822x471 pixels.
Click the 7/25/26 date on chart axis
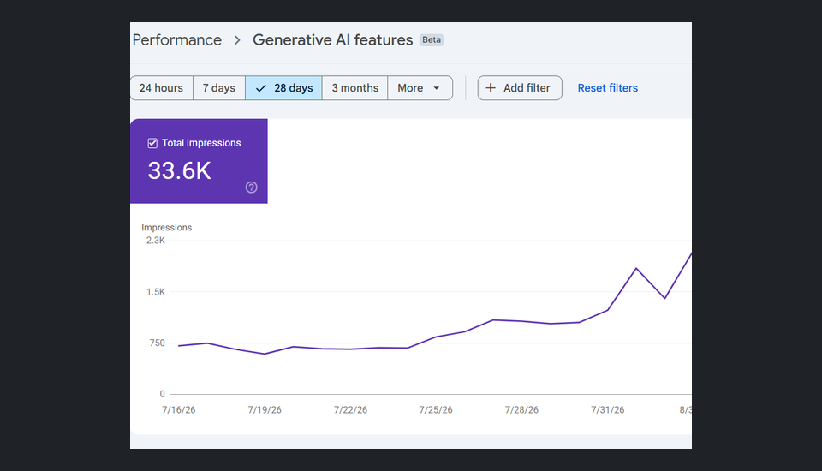(x=436, y=409)
